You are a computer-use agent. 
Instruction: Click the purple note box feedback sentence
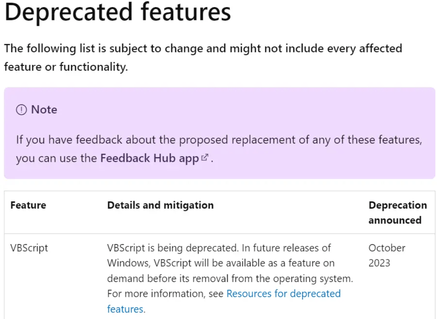[219, 149]
